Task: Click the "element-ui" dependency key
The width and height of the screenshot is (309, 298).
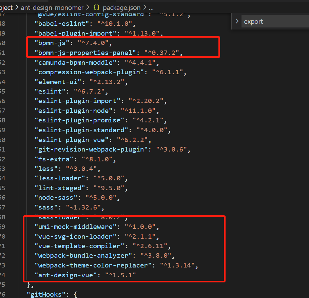Action: click(x=58, y=82)
